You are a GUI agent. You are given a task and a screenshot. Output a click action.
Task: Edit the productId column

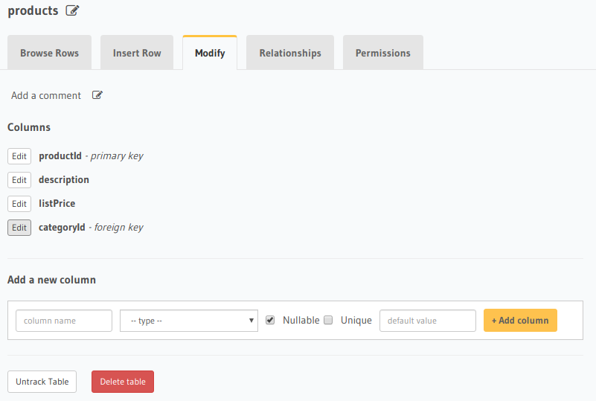pyautogui.click(x=19, y=156)
